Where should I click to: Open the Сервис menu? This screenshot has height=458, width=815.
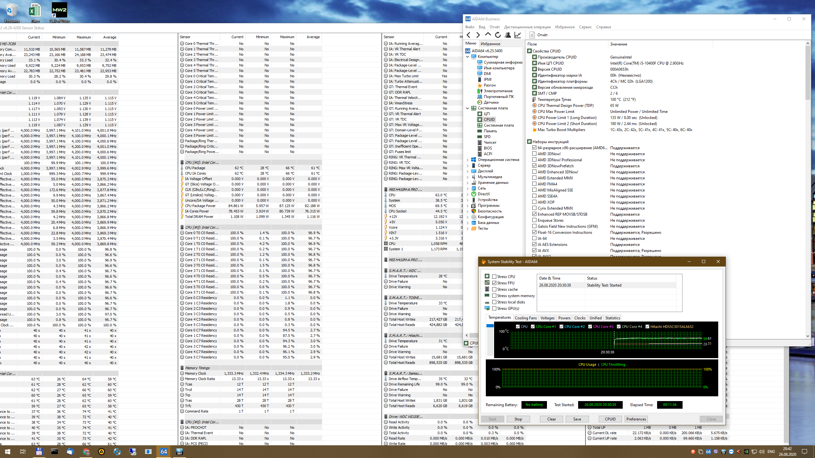click(585, 27)
